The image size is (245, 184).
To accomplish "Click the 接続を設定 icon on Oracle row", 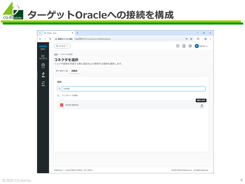I will pos(202,106).
